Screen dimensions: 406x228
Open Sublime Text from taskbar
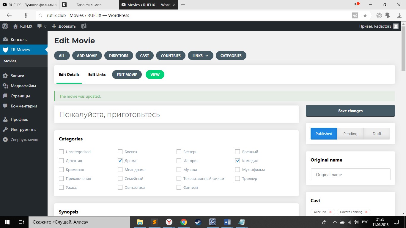tap(154, 222)
